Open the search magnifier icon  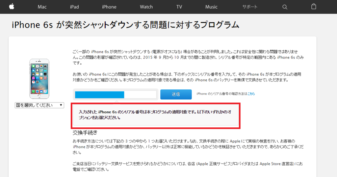(285, 7)
